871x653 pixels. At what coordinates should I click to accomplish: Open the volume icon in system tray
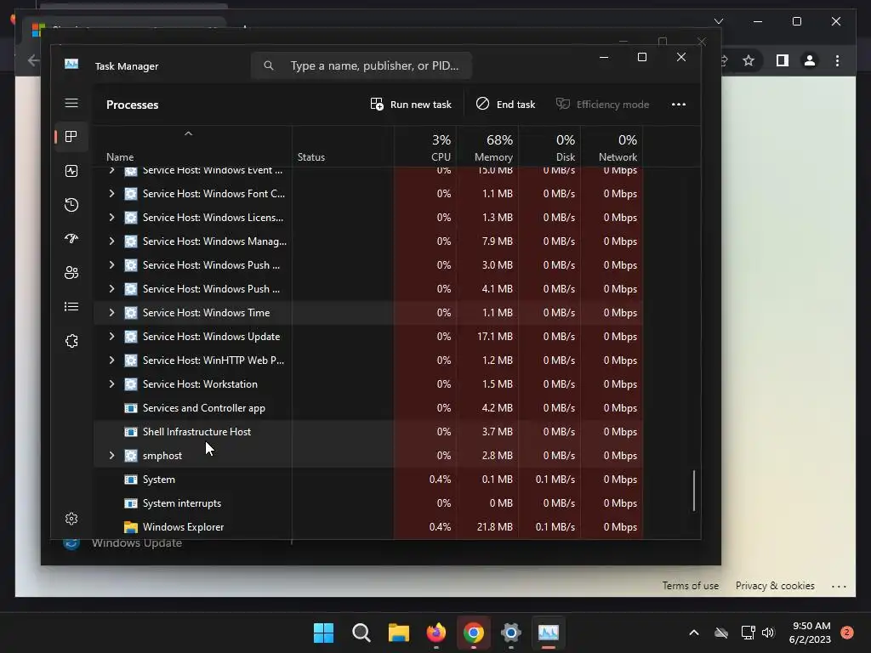coord(768,633)
